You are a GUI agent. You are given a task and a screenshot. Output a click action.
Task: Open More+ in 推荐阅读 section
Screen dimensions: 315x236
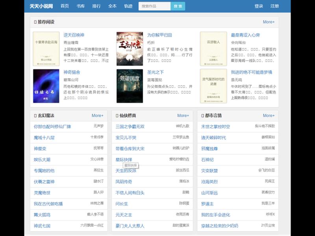269,22
